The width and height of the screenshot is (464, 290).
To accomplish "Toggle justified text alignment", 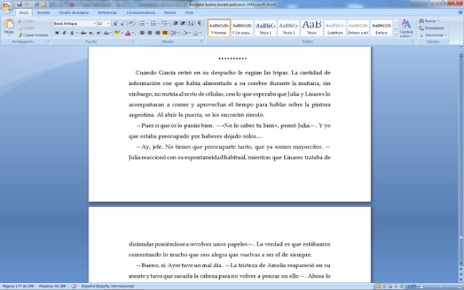I will click(165, 33).
